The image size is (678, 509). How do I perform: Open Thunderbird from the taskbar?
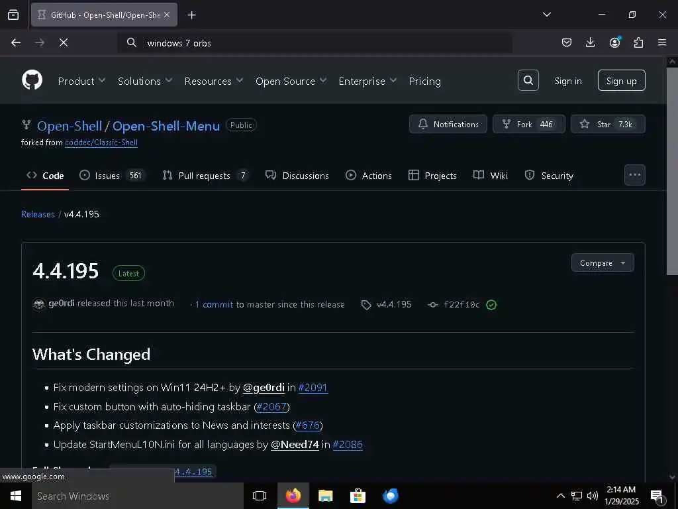(x=391, y=496)
